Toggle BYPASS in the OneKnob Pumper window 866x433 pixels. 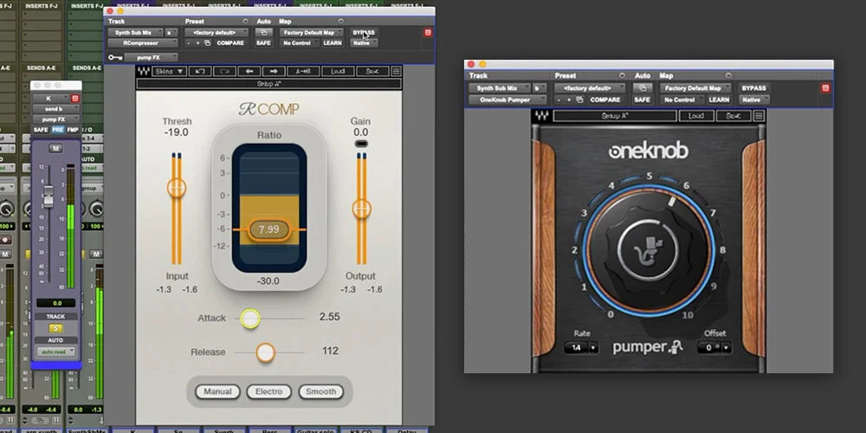tap(754, 88)
